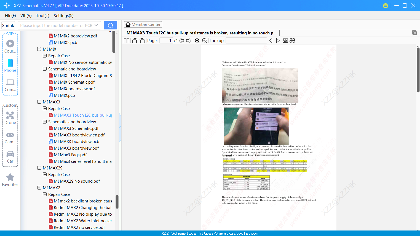Viewport: 420px width, 236px height.
Task: Collapse Repair Case under MI MAX2S
Action: (x=45, y=174)
